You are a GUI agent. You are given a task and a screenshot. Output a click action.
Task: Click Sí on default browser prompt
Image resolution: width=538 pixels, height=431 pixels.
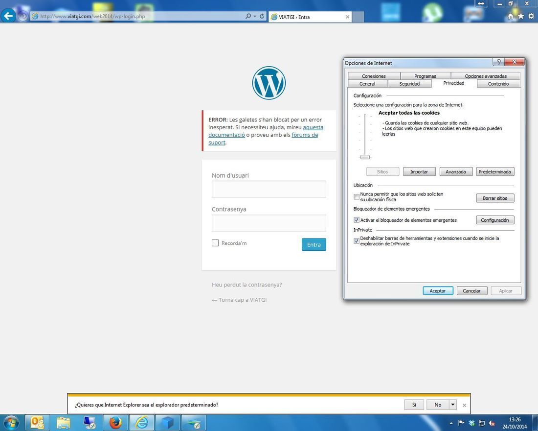click(414, 405)
